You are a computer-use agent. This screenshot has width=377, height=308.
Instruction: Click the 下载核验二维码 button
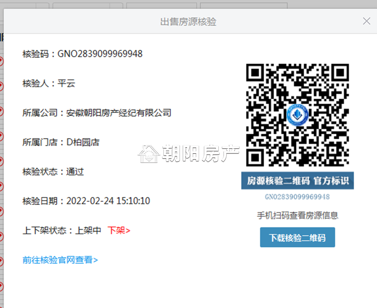(297, 237)
